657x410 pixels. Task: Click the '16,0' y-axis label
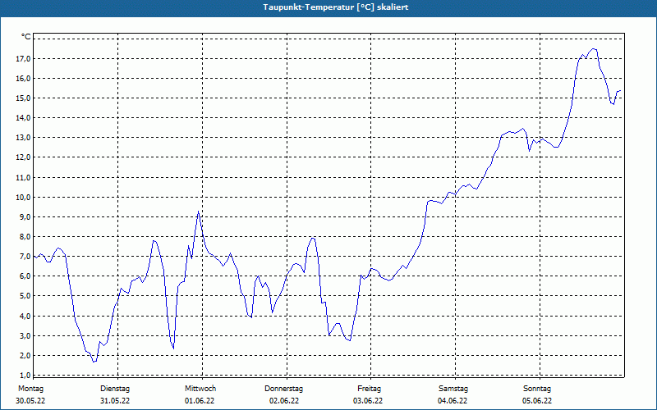tap(23, 79)
